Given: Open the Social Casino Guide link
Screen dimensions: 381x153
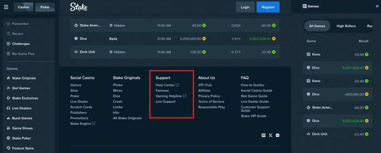Looking at the screenshot, I should (256, 91).
